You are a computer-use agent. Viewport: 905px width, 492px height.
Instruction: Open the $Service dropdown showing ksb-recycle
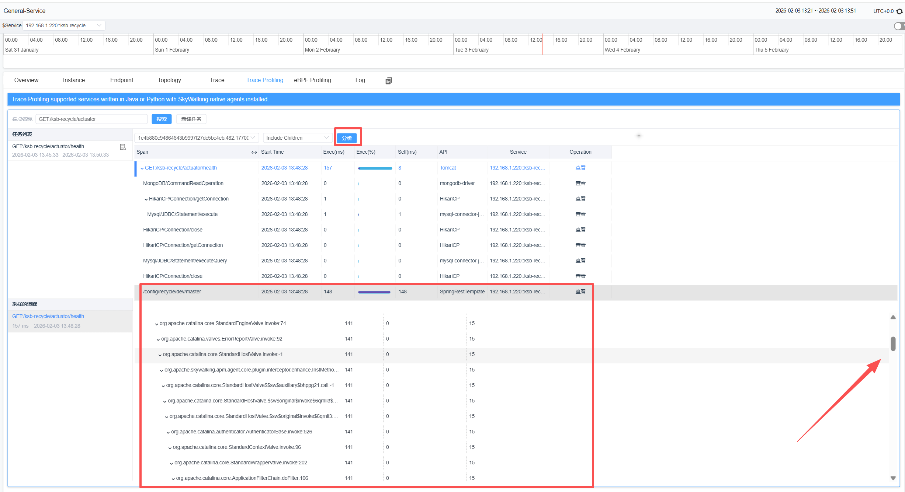click(64, 25)
